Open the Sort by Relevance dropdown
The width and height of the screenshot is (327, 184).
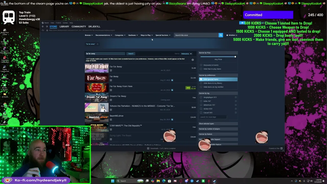pos(186,54)
